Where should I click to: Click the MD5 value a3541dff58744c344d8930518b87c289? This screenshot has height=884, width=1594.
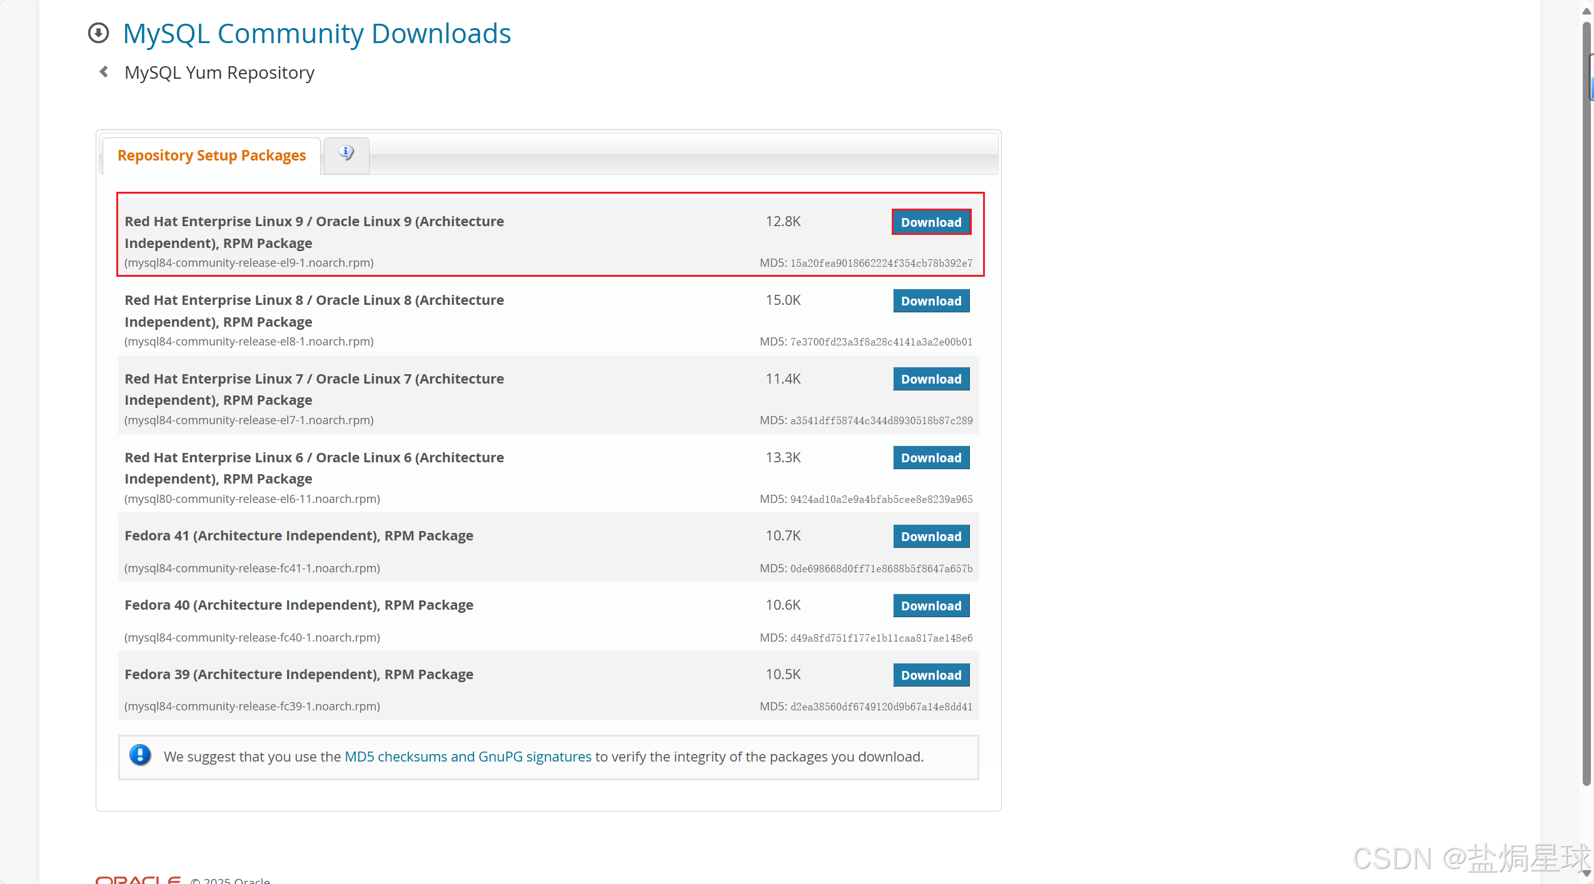click(881, 420)
